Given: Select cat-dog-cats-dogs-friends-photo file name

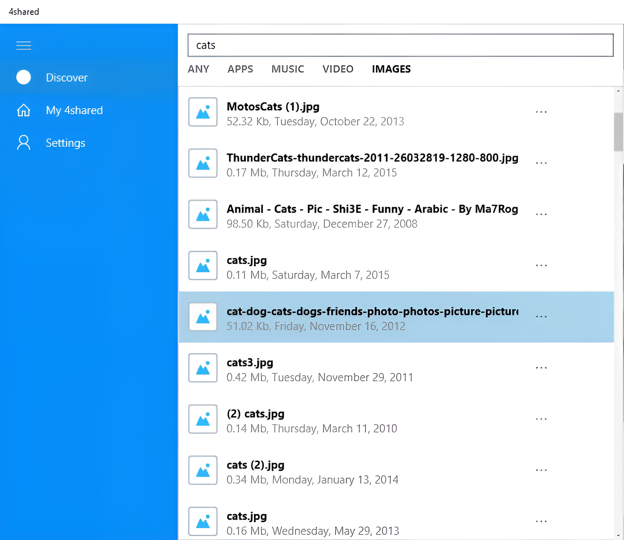Looking at the screenshot, I should [x=373, y=311].
